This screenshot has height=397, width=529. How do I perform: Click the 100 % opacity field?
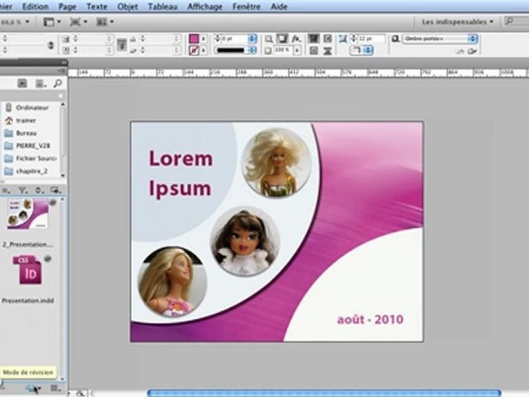283,51
